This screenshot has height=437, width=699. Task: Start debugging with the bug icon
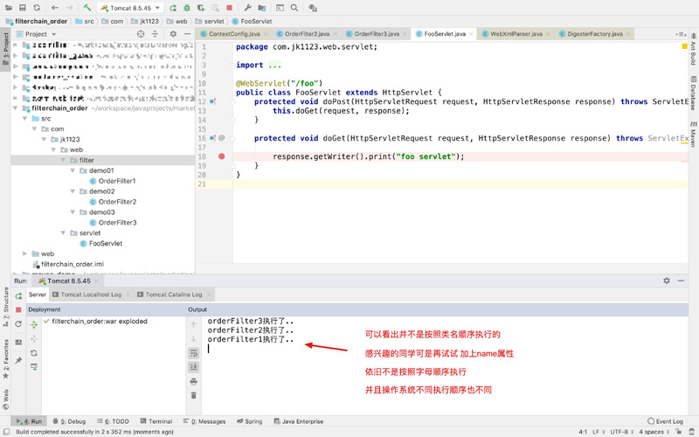(187, 8)
